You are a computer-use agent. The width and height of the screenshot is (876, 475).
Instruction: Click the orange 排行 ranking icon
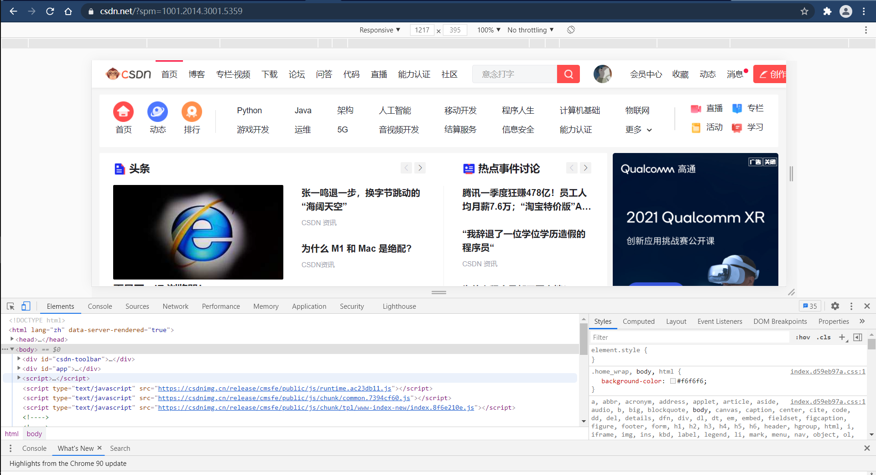192,111
